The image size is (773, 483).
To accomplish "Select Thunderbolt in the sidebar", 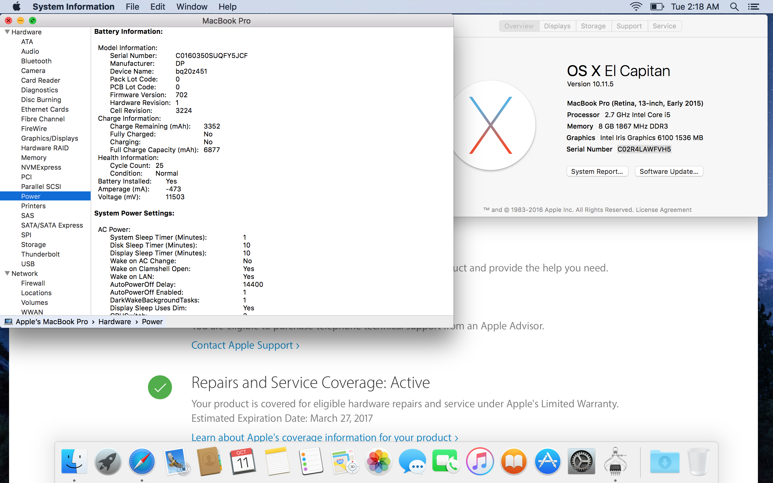I will (40, 254).
